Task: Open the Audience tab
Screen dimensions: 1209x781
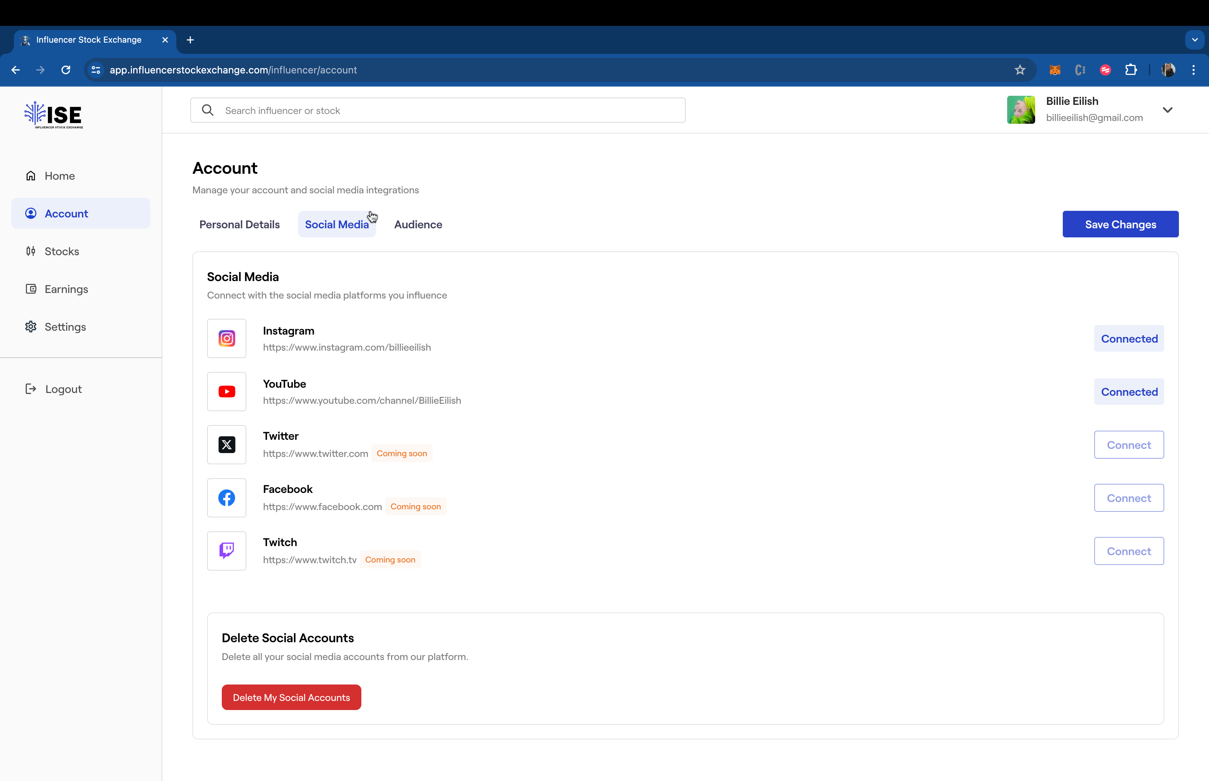Action: tap(418, 224)
